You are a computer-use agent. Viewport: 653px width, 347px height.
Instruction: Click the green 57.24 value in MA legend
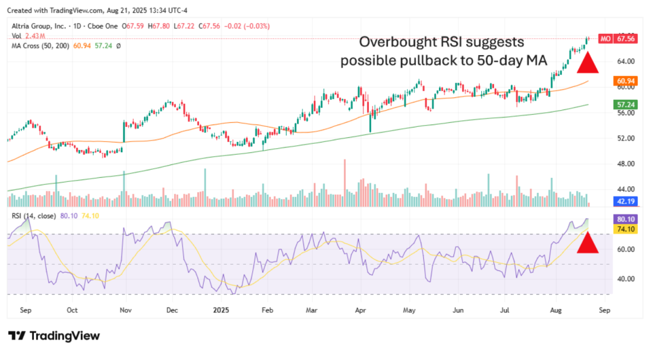103,46
